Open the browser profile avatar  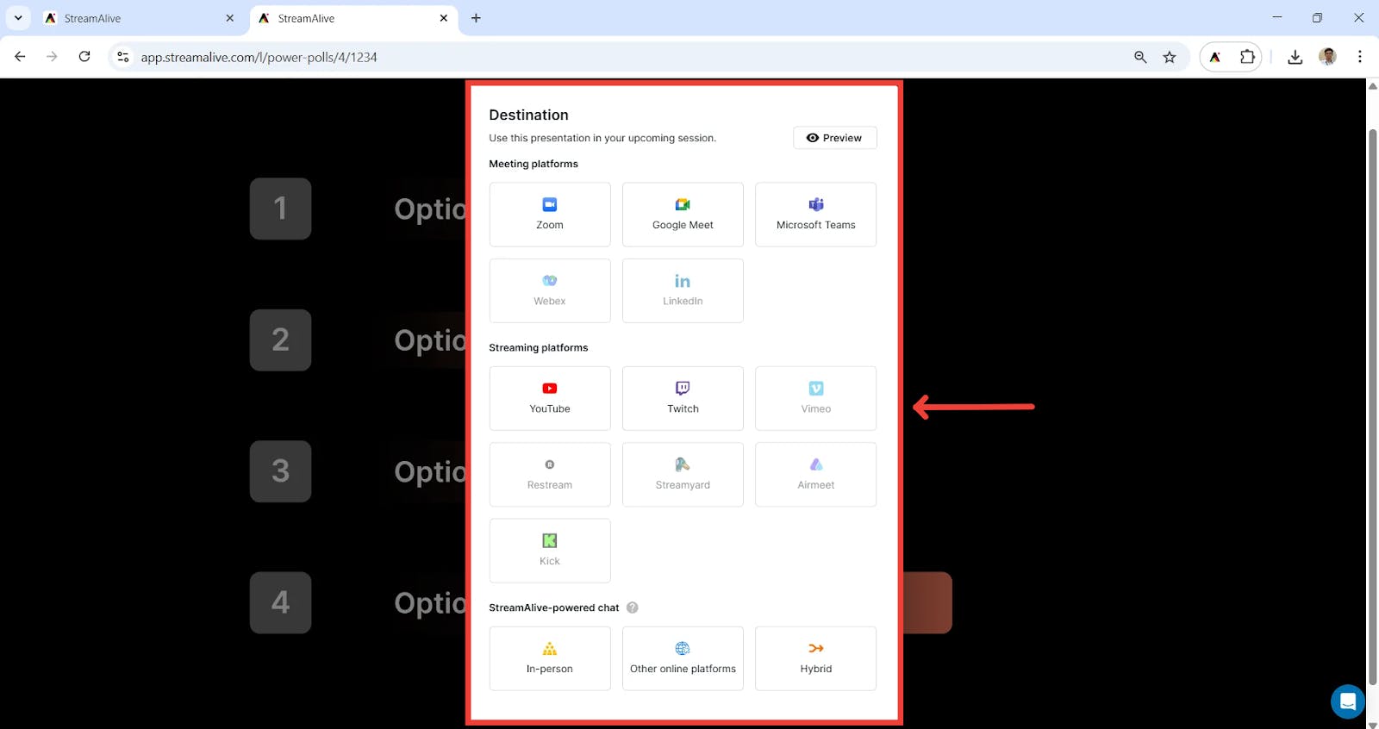[x=1328, y=57]
